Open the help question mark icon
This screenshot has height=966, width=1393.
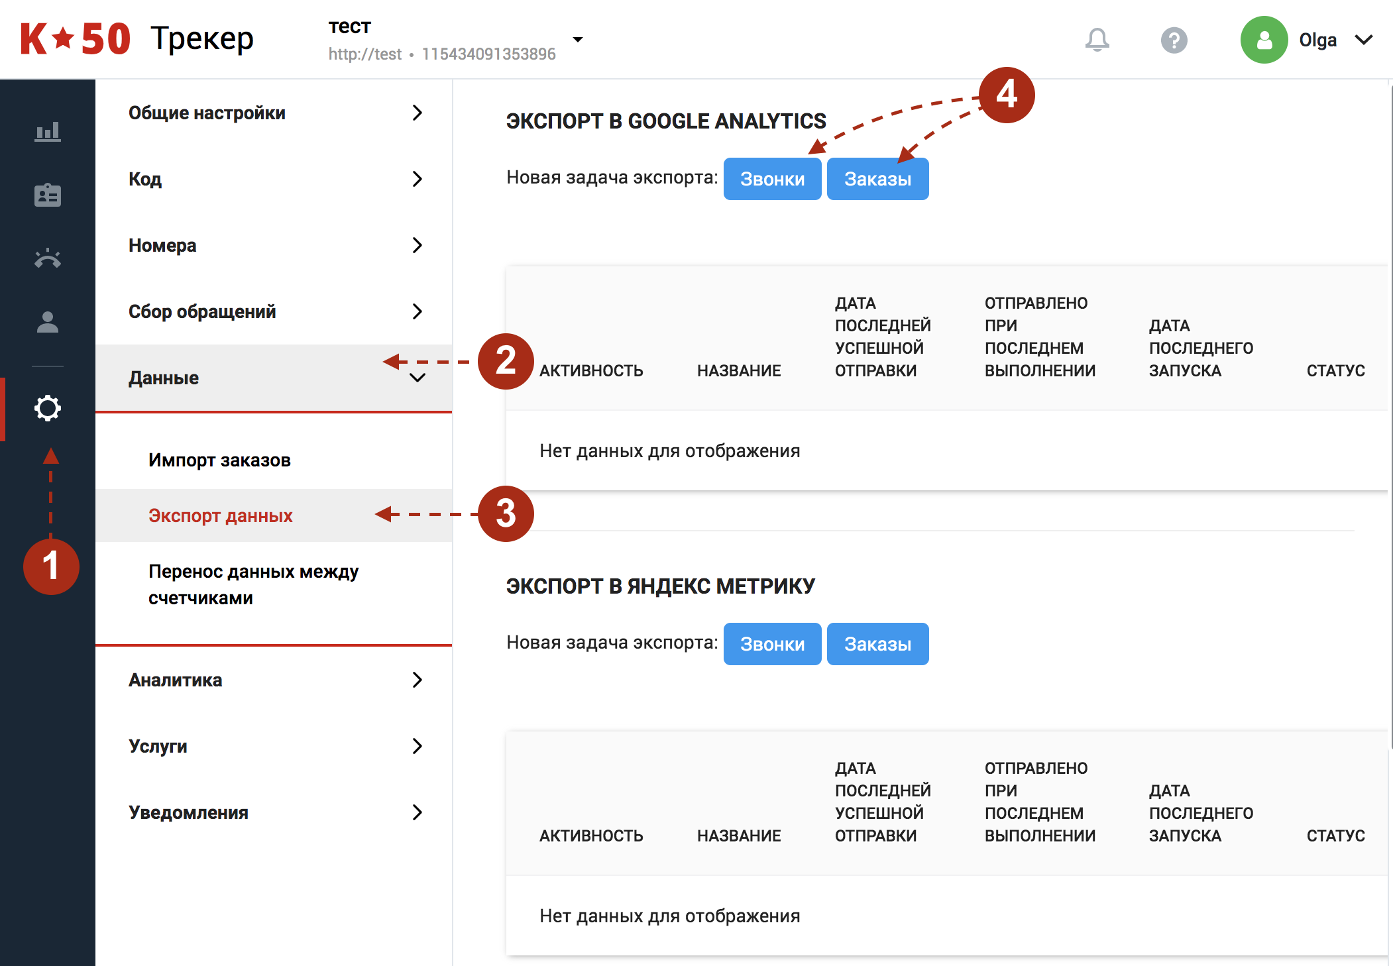(1174, 40)
